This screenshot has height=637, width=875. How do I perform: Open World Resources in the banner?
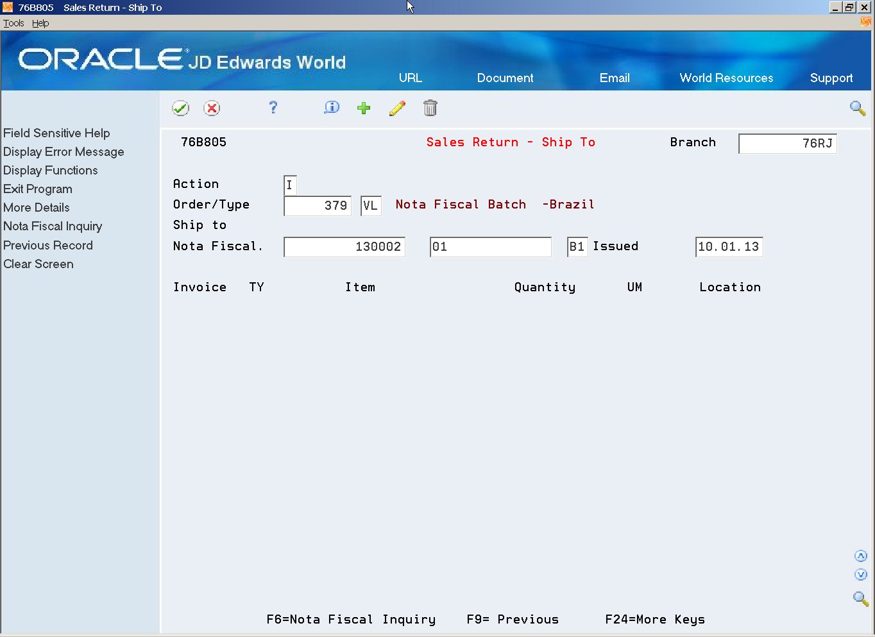click(x=726, y=78)
